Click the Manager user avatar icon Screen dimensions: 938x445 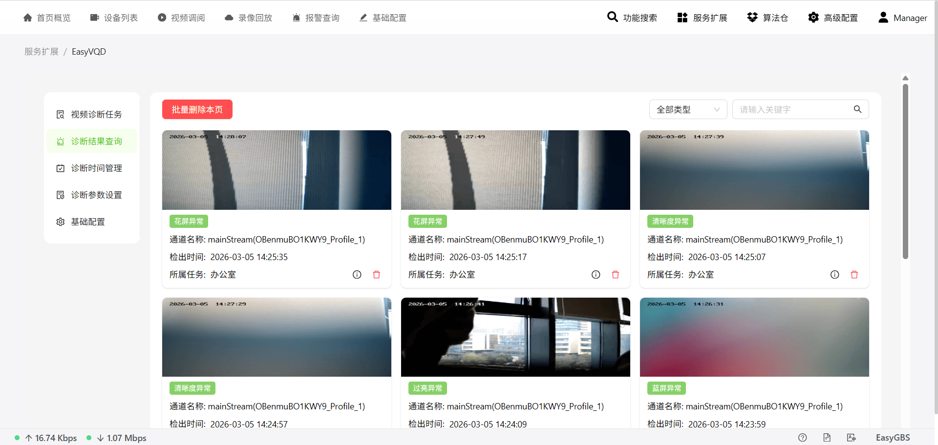[x=883, y=18]
